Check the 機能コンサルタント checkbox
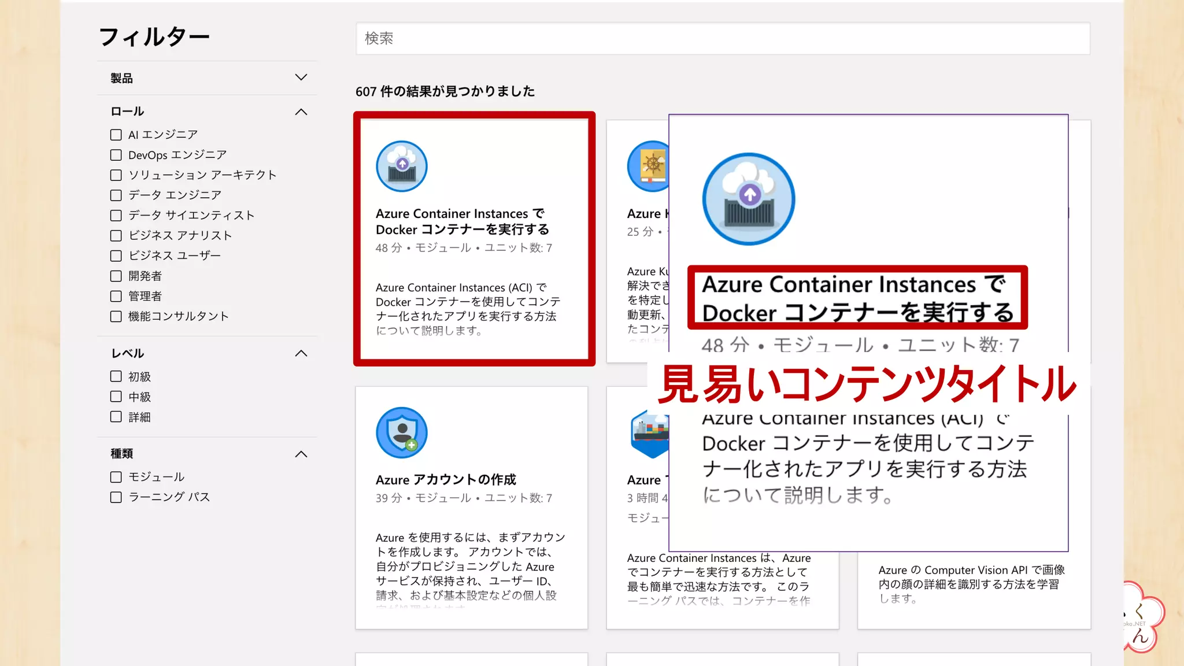 [116, 316]
